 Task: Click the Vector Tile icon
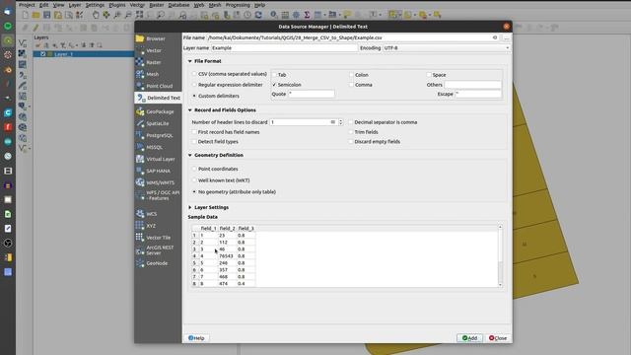point(140,238)
